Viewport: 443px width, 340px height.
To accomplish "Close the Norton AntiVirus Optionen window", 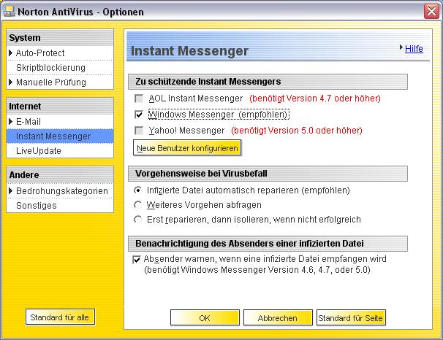I will tap(431, 12).
